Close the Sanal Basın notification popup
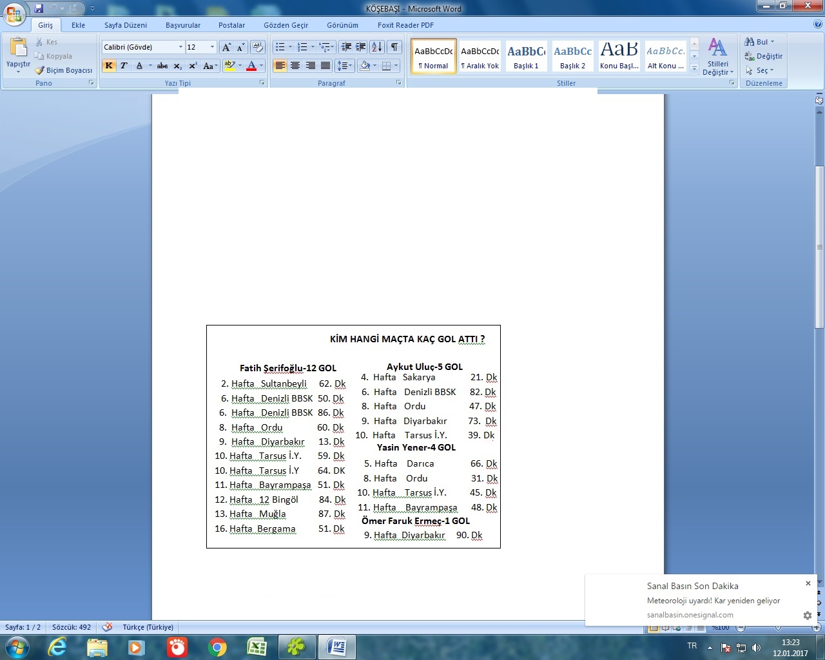 [x=808, y=583]
